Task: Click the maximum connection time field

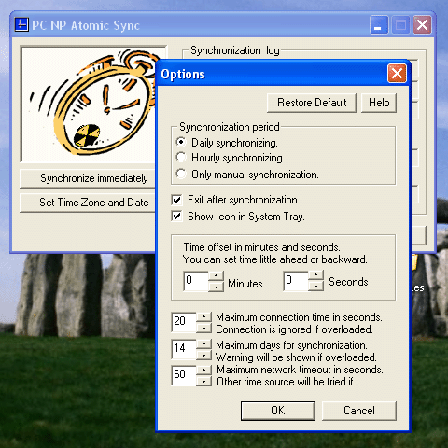Action: pyautogui.click(x=184, y=322)
